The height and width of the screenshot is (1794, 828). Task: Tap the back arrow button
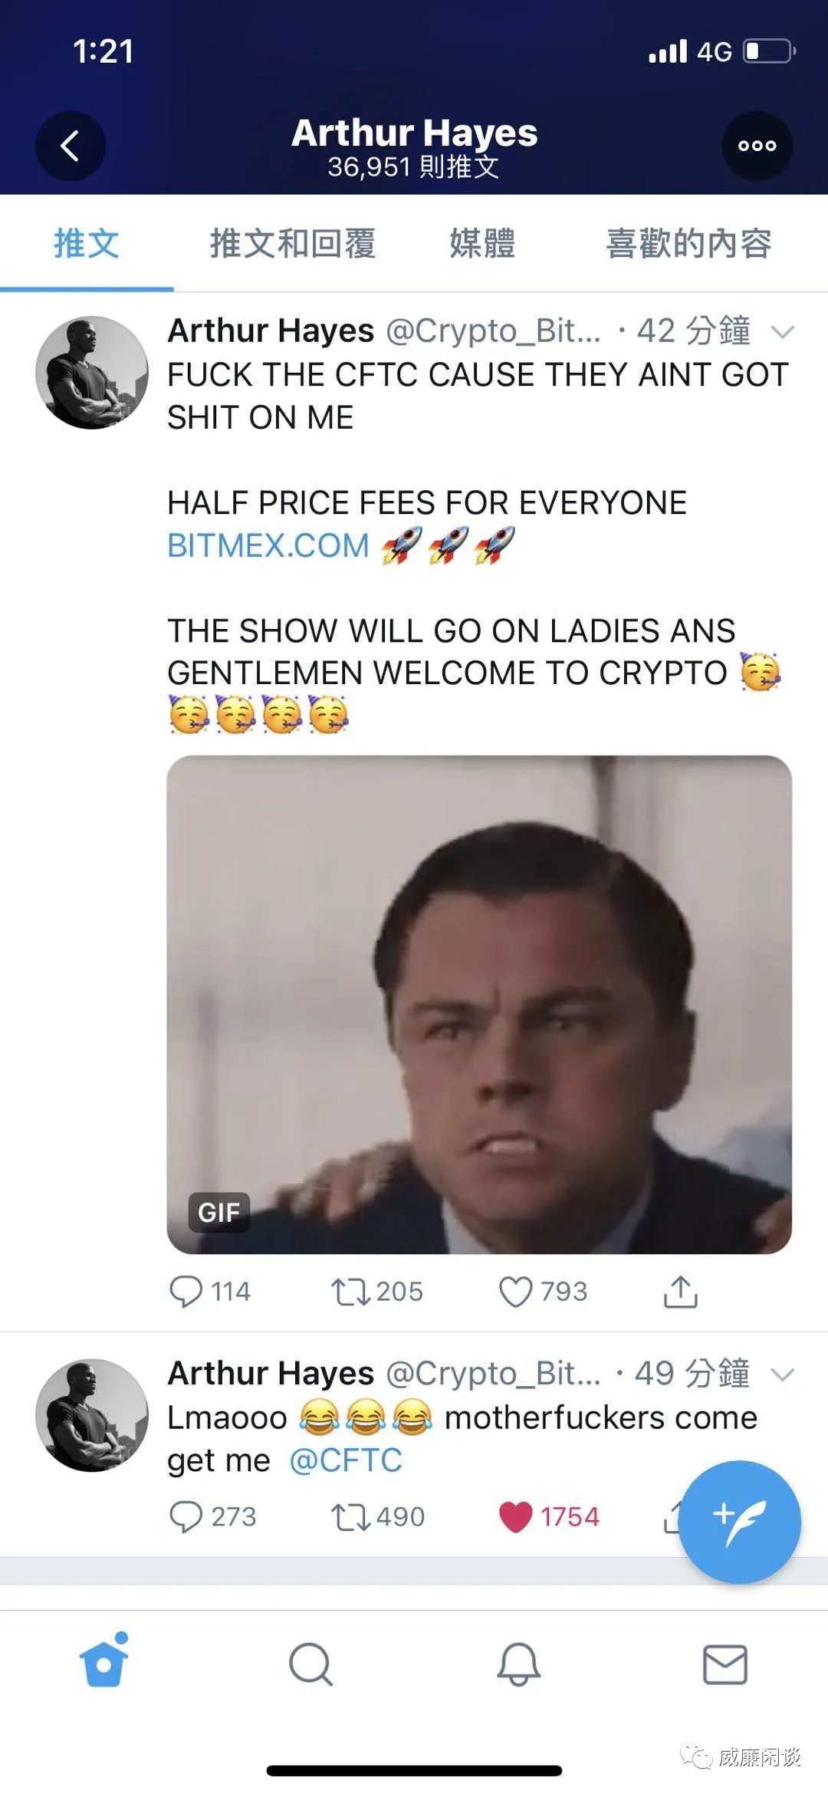tap(70, 146)
